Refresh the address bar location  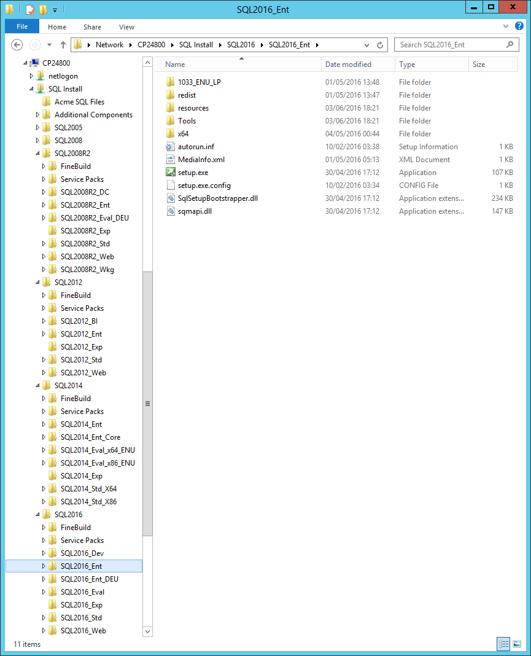click(x=379, y=45)
